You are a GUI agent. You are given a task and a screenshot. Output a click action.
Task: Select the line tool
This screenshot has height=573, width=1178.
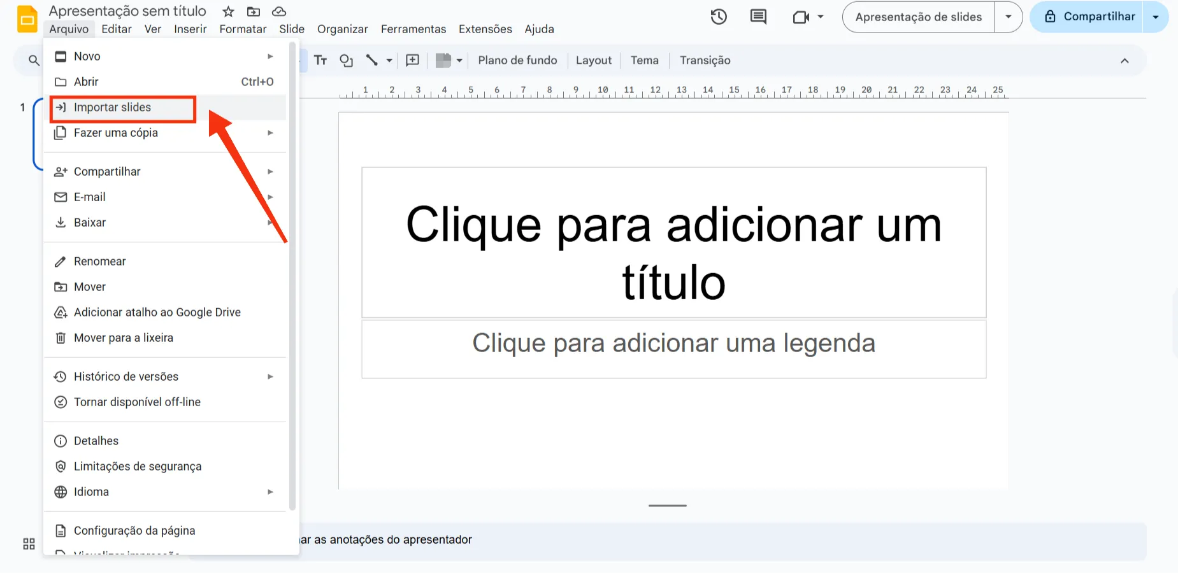point(373,60)
